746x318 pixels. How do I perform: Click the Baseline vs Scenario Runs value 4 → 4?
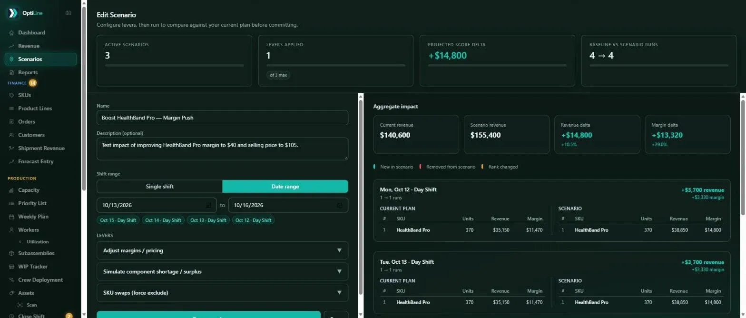point(601,55)
